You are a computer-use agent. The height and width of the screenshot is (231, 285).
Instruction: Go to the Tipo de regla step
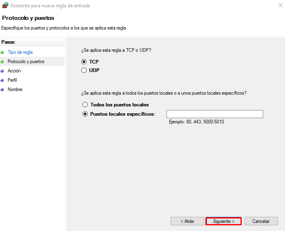tap(20, 52)
